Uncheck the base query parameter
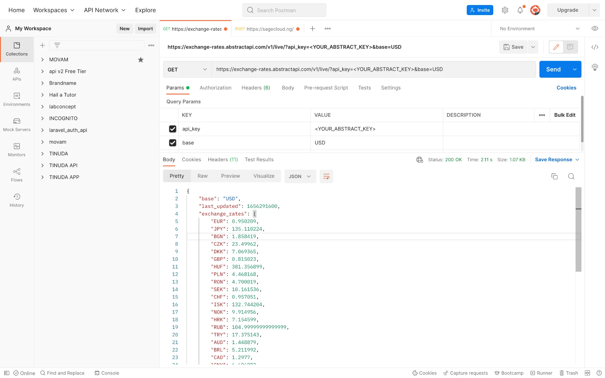 click(173, 143)
